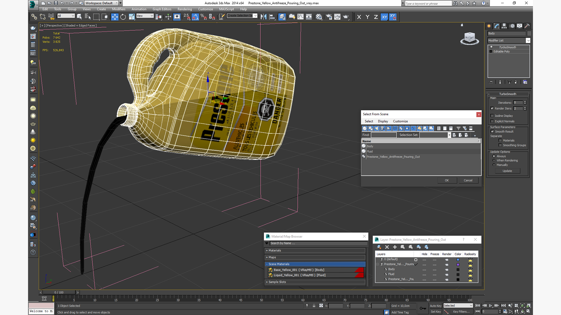Image resolution: width=561 pixels, height=315 pixels.
Task: Collapse the Scene Materials group
Action: (315, 264)
